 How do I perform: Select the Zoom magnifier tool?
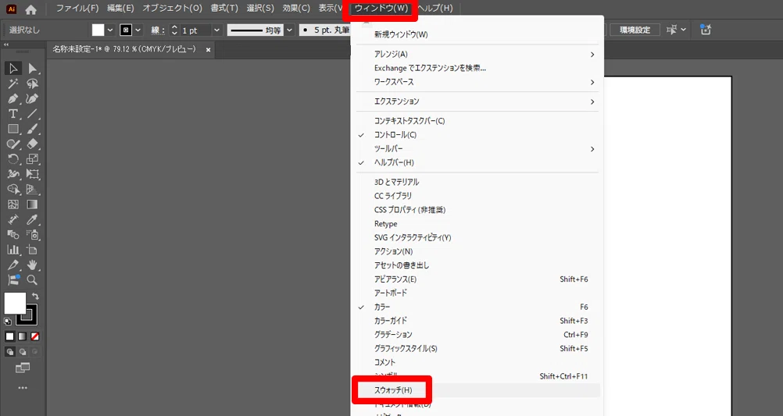[33, 280]
